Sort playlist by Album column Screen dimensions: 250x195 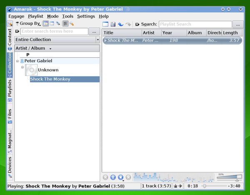tap(197, 33)
